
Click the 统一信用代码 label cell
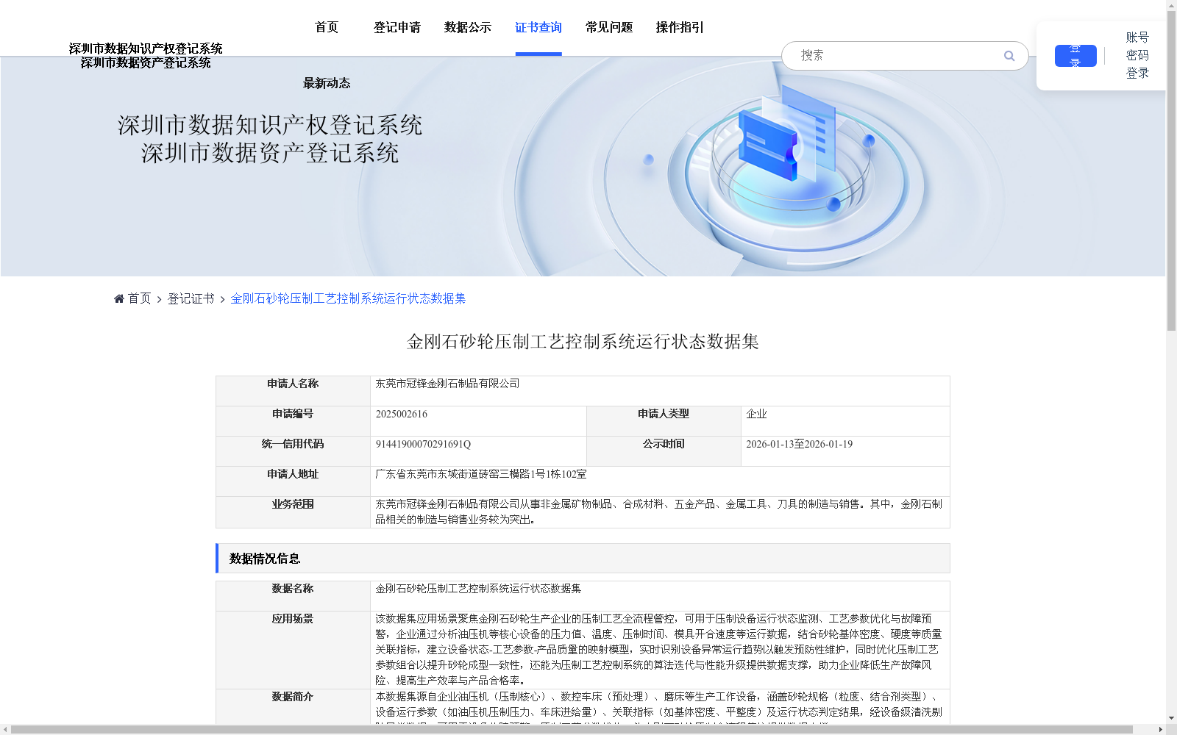(x=293, y=451)
